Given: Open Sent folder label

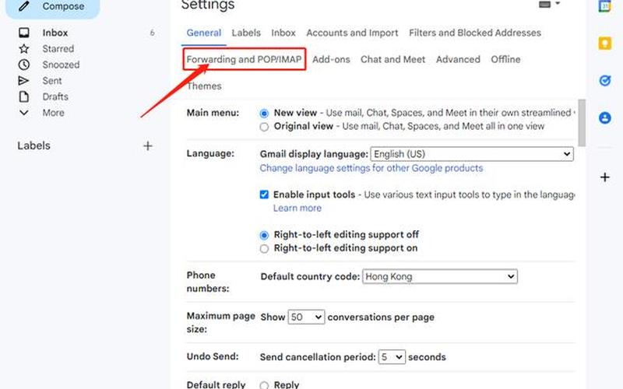Looking at the screenshot, I should point(51,81).
